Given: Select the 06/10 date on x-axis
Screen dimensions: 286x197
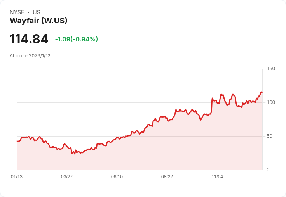Looking at the screenshot, I should pos(117,177).
